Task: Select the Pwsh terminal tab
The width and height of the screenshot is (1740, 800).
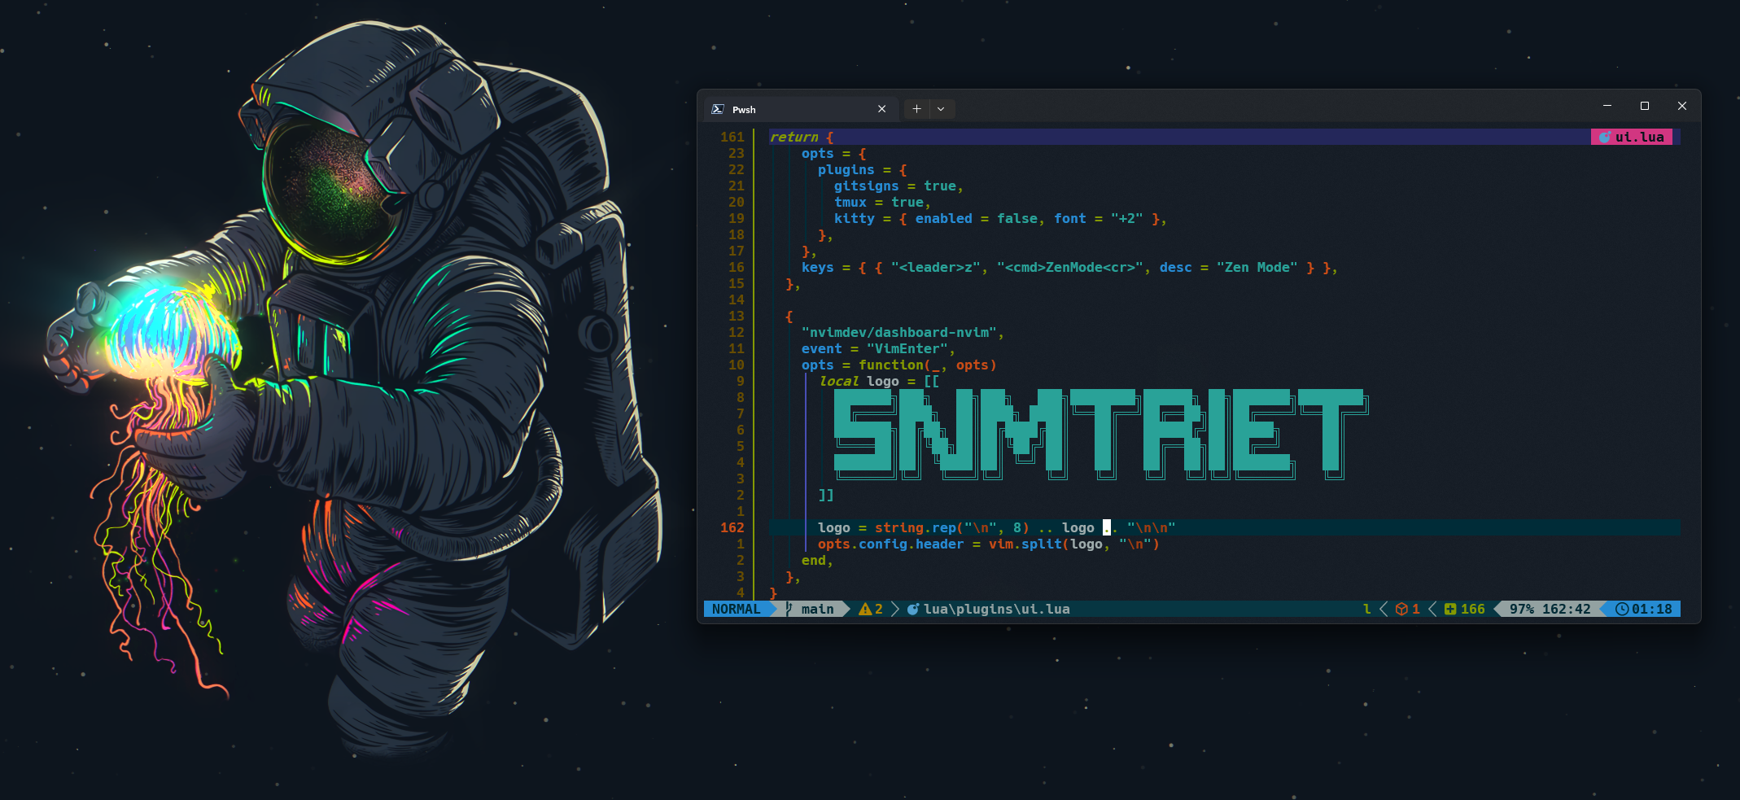Action: pyautogui.click(x=801, y=109)
